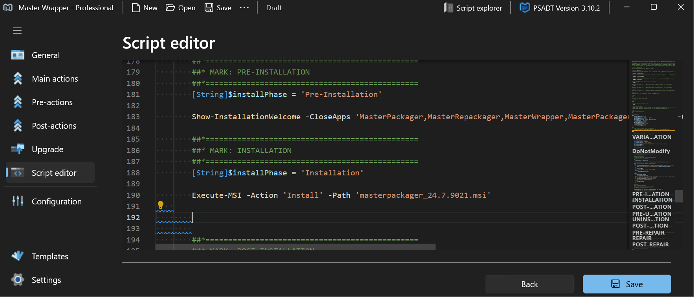This screenshot has height=297, width=694.
Task: Click line number 190
Action: (x=133, y=195)
